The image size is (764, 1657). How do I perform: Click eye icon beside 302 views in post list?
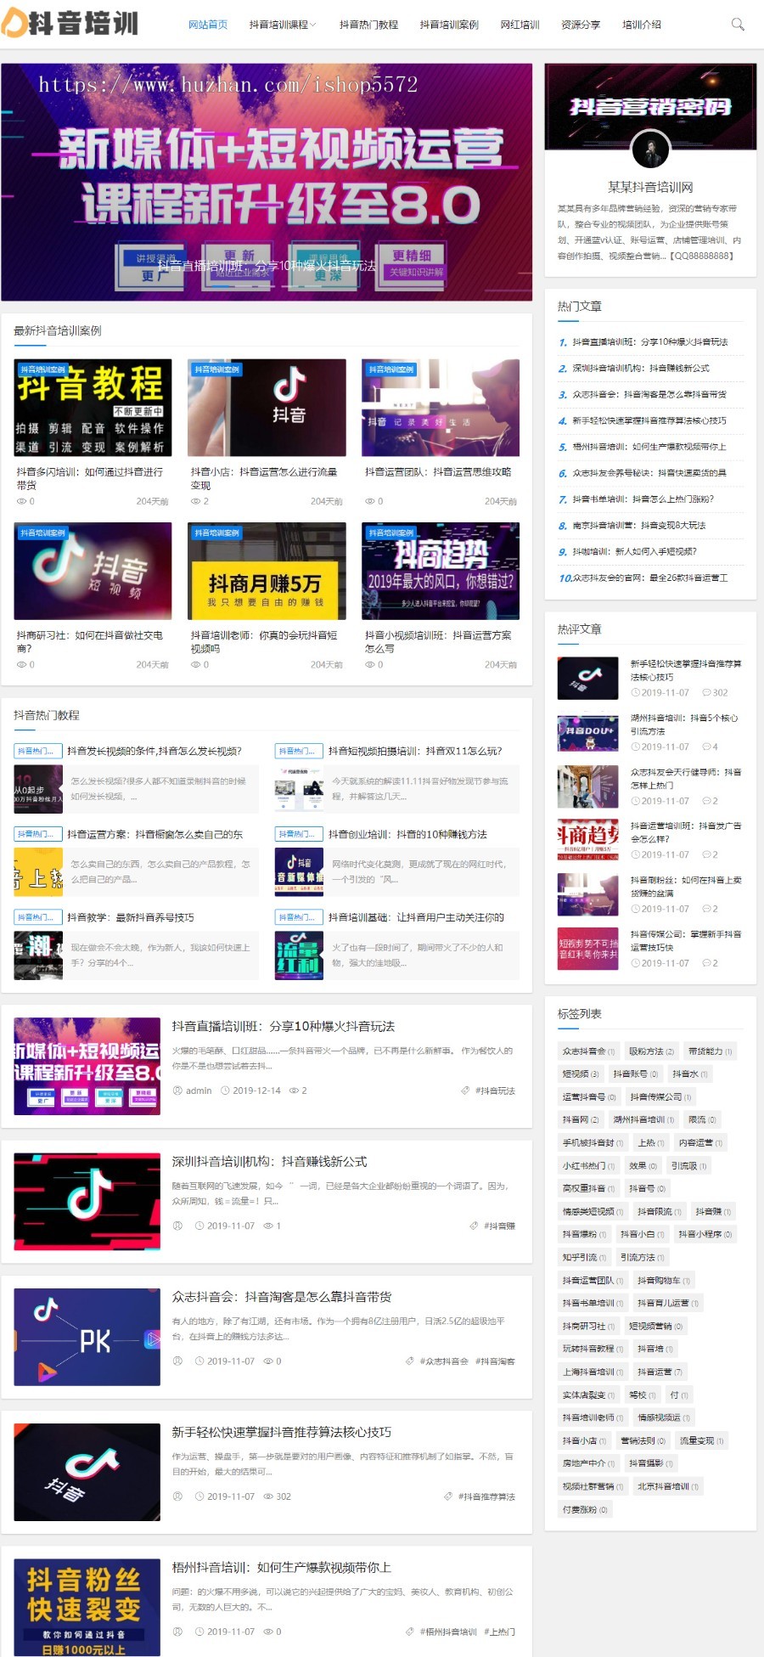pyautogui.click(x=268, y=1496)
